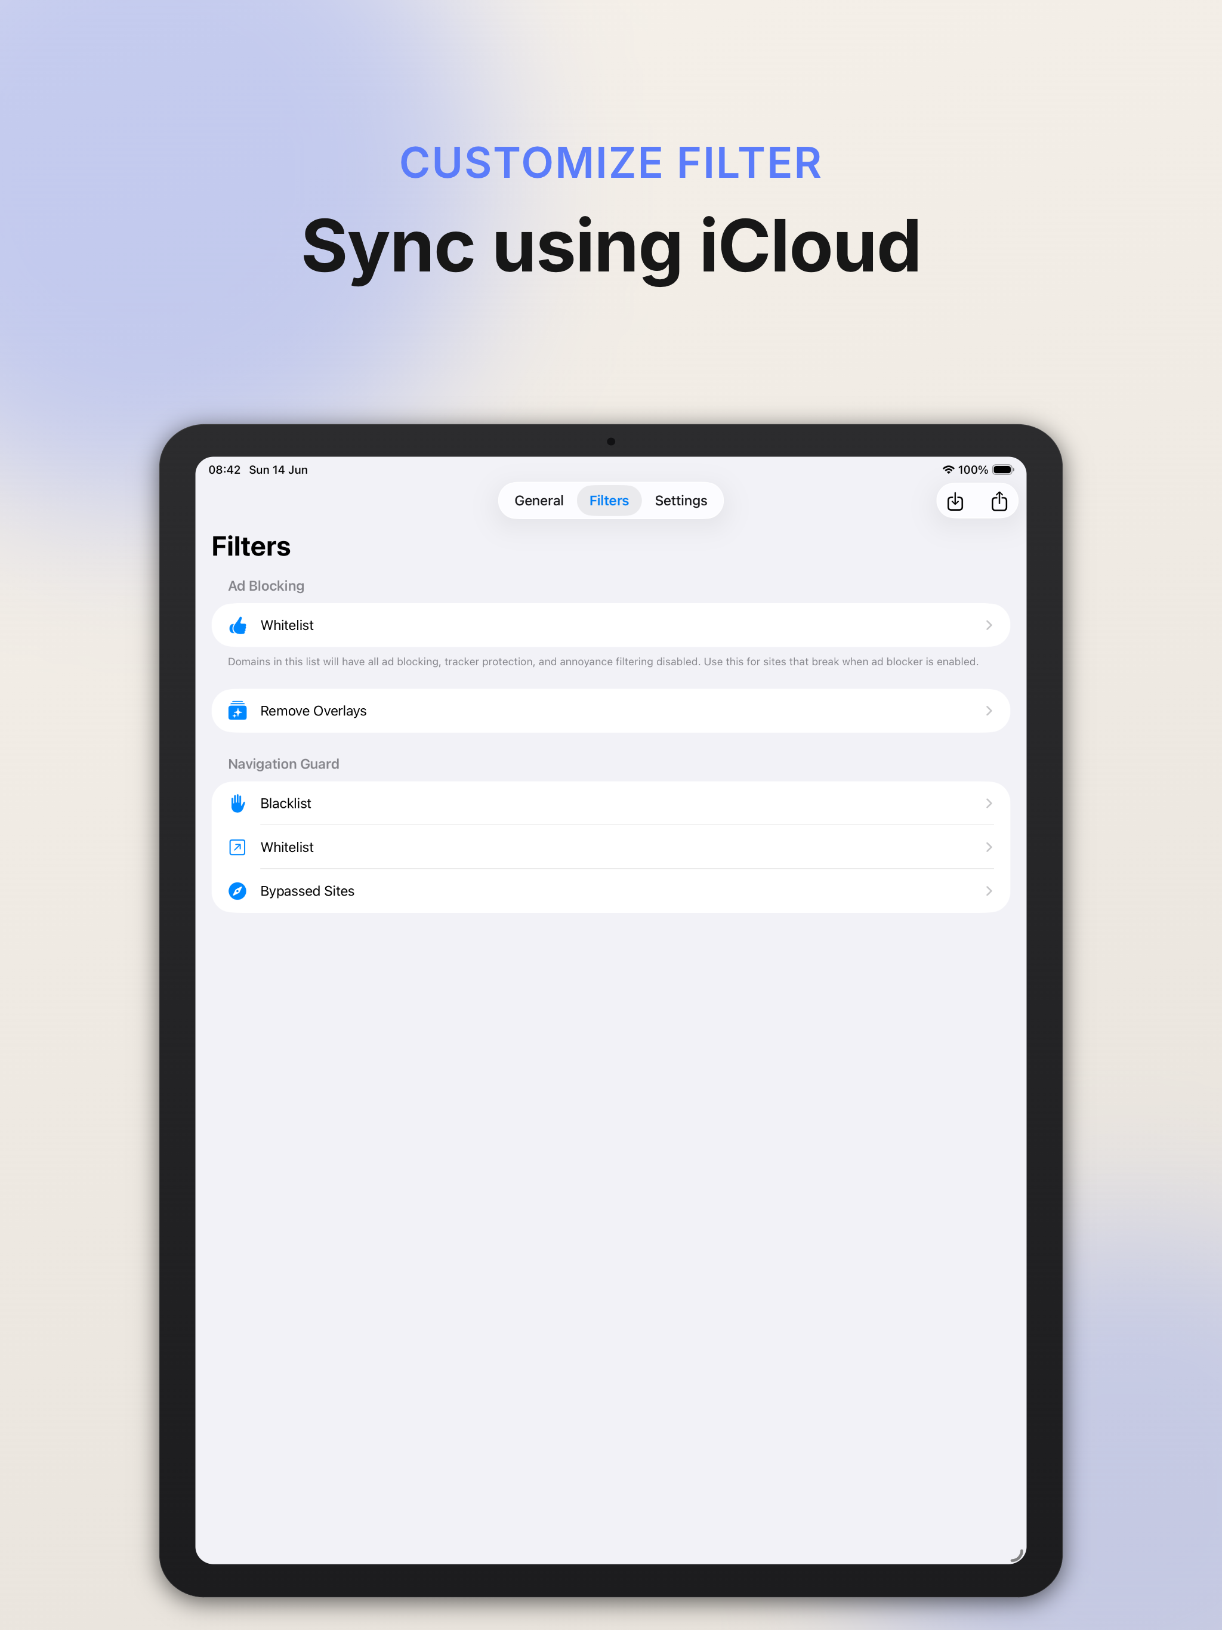
Task: Click the thumbs-up icon for Ad Blocking Whitelist
Action: coord(237,626)
